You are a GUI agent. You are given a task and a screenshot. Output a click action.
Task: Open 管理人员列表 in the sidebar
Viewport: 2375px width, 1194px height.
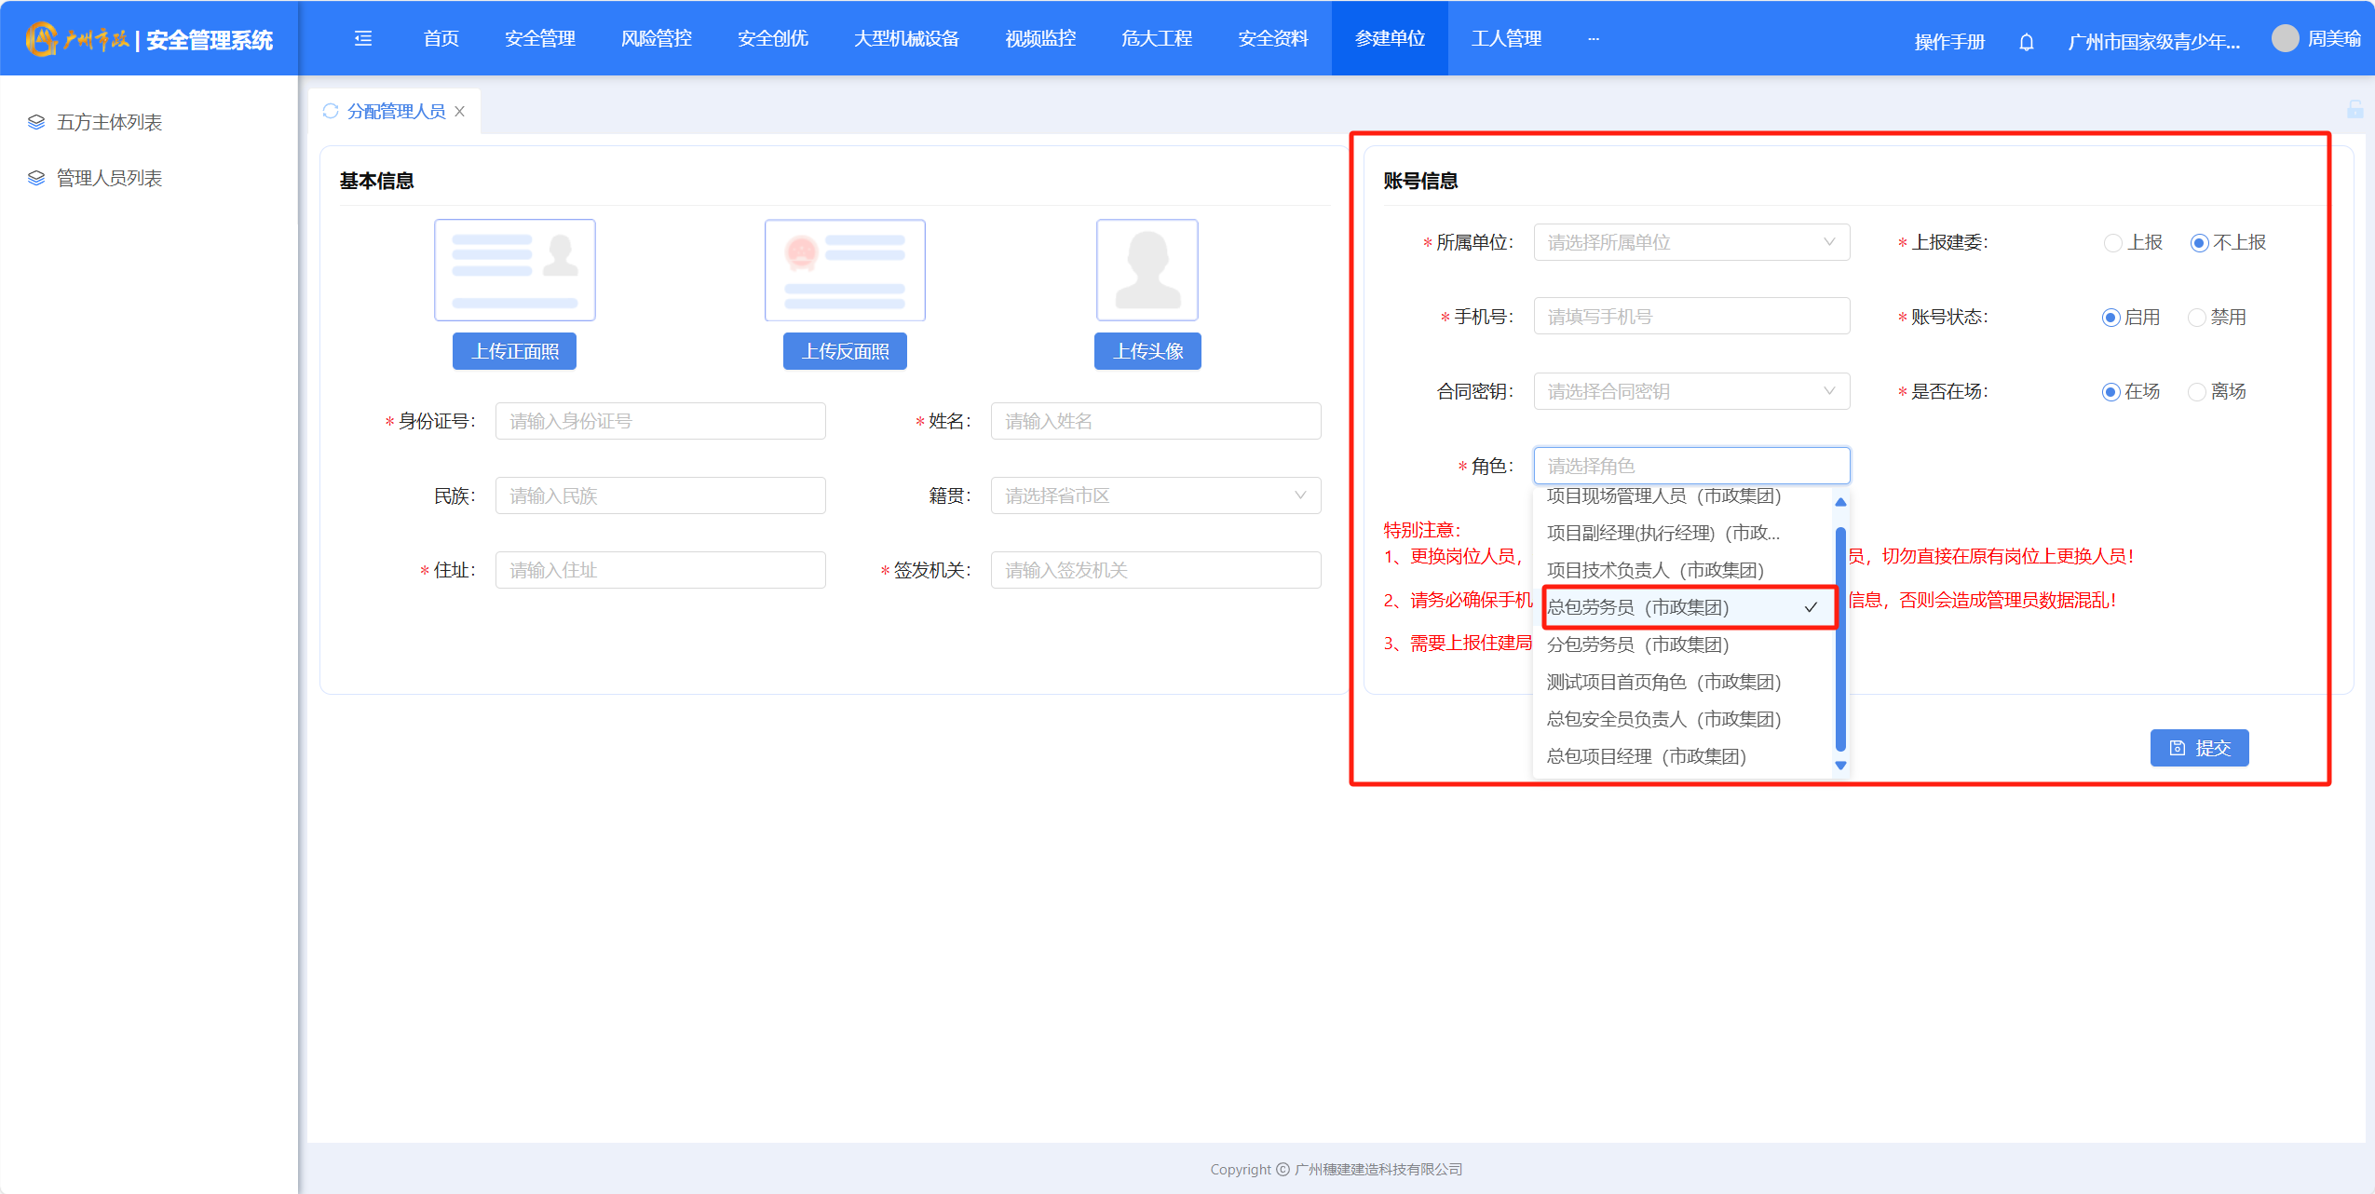[109, 178]
